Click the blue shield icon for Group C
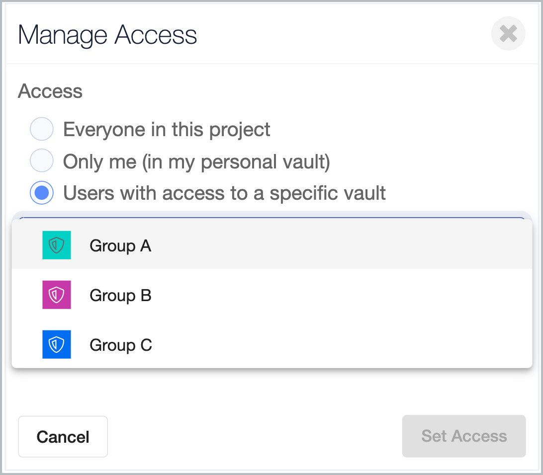The image size is (543, 475). point(57,344)
